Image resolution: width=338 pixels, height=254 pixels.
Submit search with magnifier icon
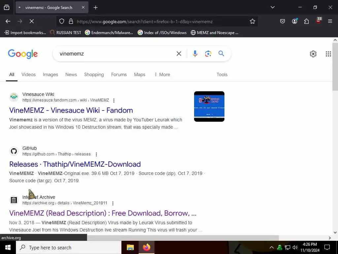coord(221,54)
